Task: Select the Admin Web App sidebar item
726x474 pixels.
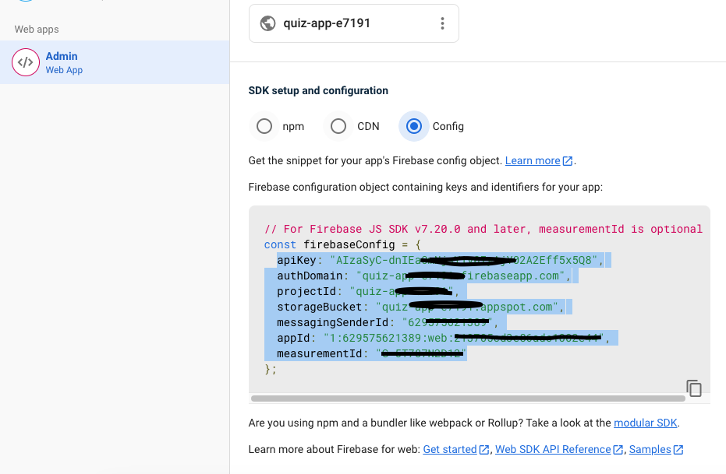Action: pyautogui.click(x=115, y=62)
